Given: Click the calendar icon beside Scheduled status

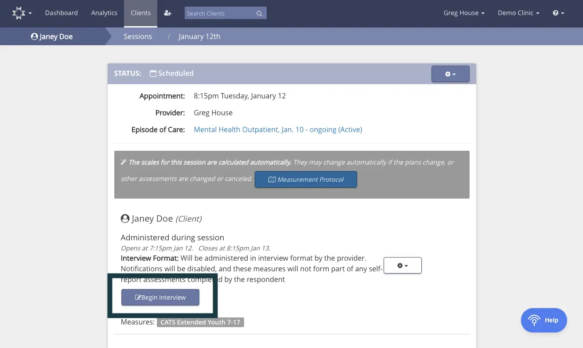Looking at the screenshot, I should click(x=152, y=73).
